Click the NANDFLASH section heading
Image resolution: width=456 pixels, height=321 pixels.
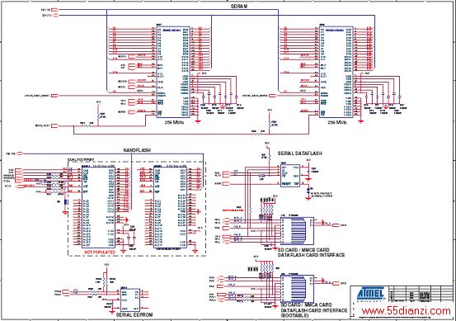pyautogui.click(x=137, y=150)
